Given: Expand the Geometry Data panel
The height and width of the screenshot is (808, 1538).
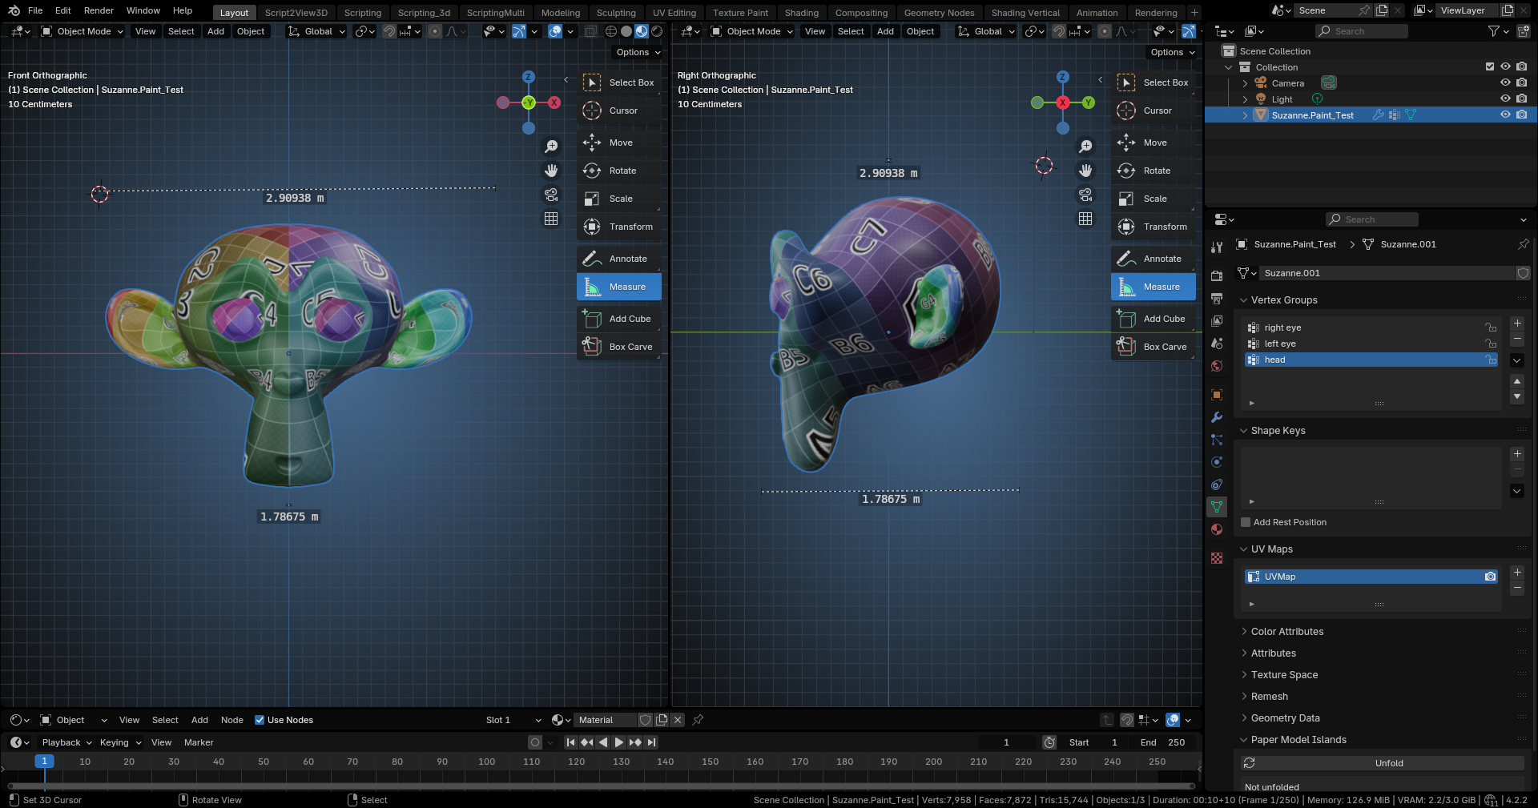Looking at the screenshot, I should click(x=1285, y=718).
